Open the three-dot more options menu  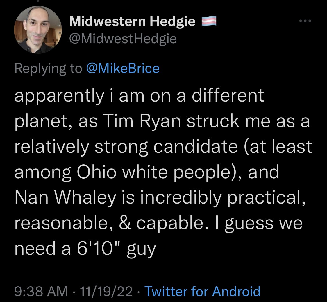pos(305,21)
